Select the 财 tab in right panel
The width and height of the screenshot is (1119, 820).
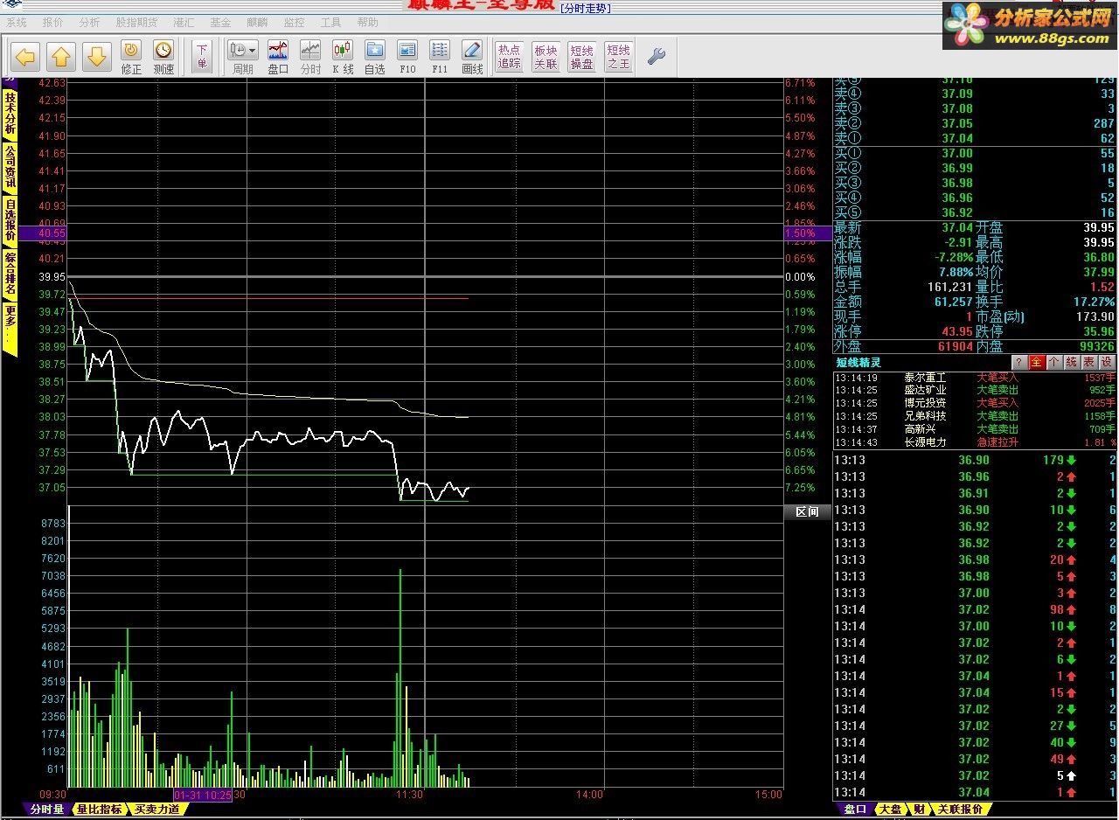(x=920, y=810)
